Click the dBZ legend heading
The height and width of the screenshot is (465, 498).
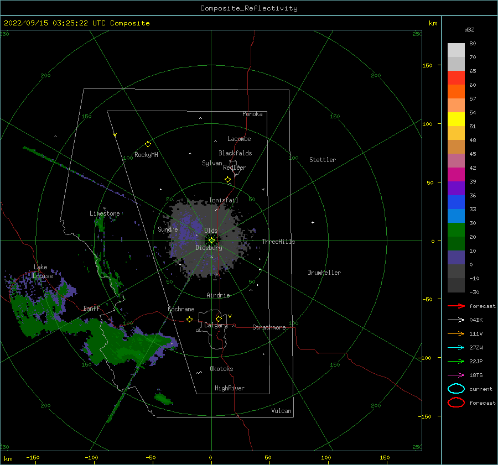(469, 29)
